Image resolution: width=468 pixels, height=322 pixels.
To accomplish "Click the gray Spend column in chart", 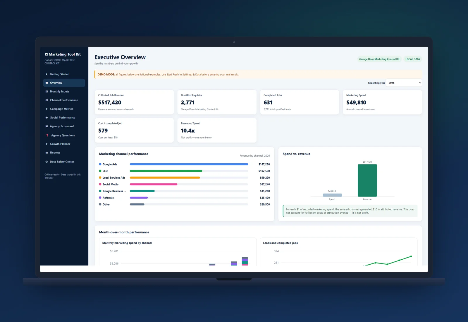I will pyautogui.click(x=332, y=195).
